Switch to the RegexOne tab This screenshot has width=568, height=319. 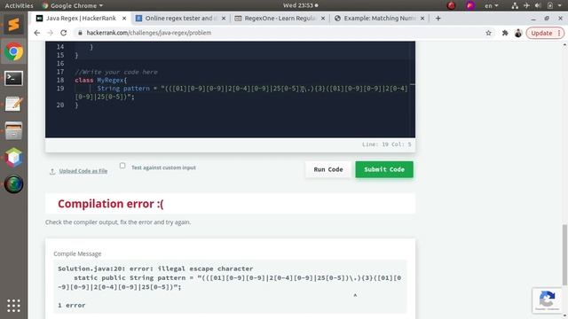tap(280, 18)
